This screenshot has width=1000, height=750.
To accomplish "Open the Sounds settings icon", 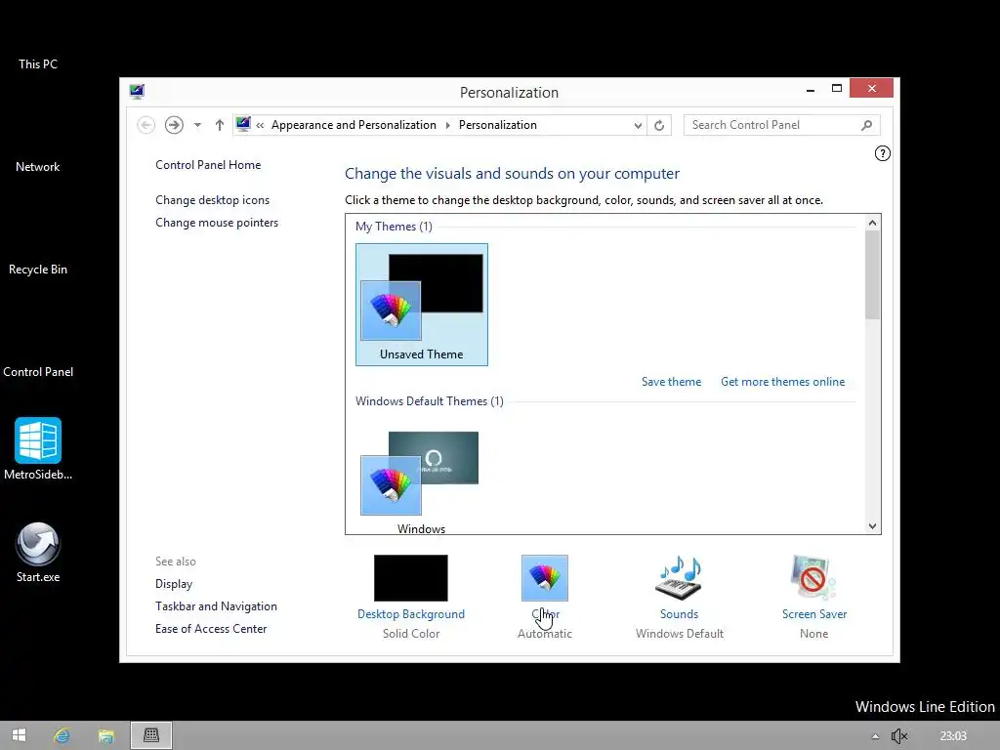I will coord(680,578).
